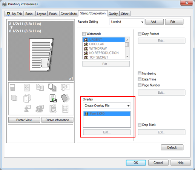This screenshot has width=195, height=170.
Task: Click the watermark list scroll up arrow
Action: click(127, 40)
